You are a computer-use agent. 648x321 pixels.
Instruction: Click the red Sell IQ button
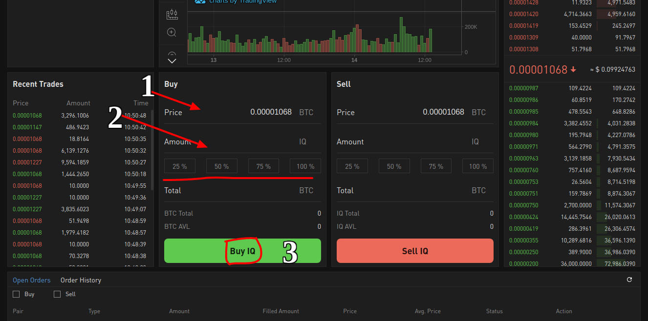[415, 251]
